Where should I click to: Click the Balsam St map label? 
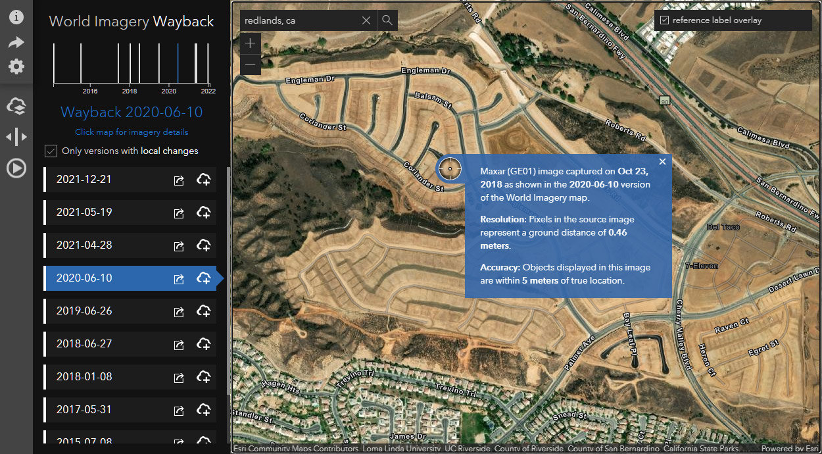[433, 100]
